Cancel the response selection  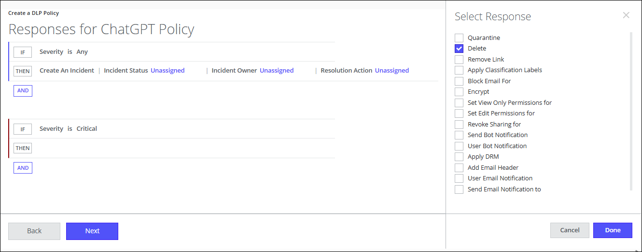tap(570, 230)
